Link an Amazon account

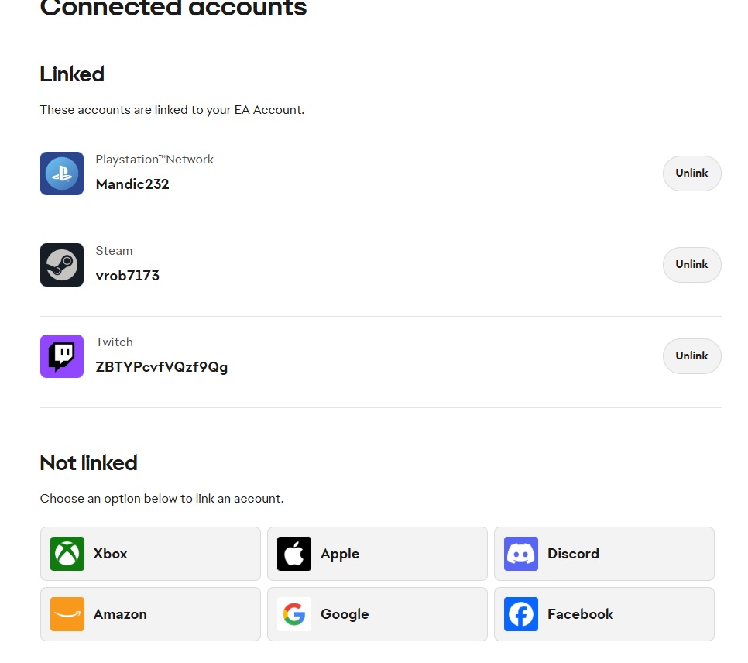point(150,614)
